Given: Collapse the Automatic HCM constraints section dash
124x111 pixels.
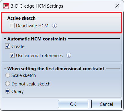Looking at the screenshot, I should click(5, 39).
